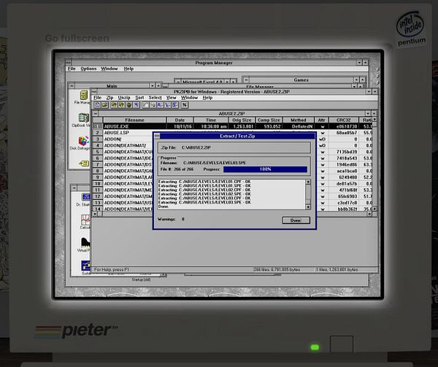Click the file list horizontal scroll-right arrow

369,214
